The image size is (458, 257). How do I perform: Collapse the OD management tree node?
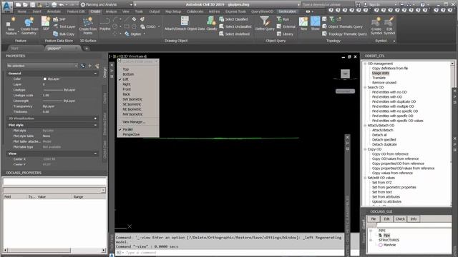pos(365,64)
